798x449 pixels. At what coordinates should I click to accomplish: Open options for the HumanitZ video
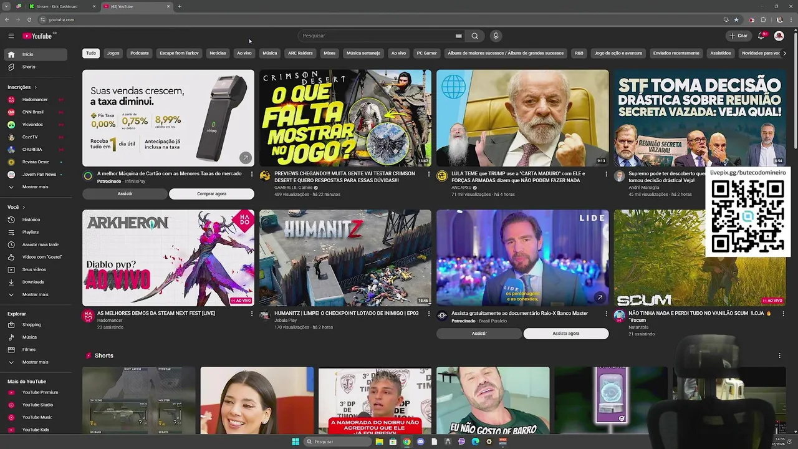click(x=429, y=314)
